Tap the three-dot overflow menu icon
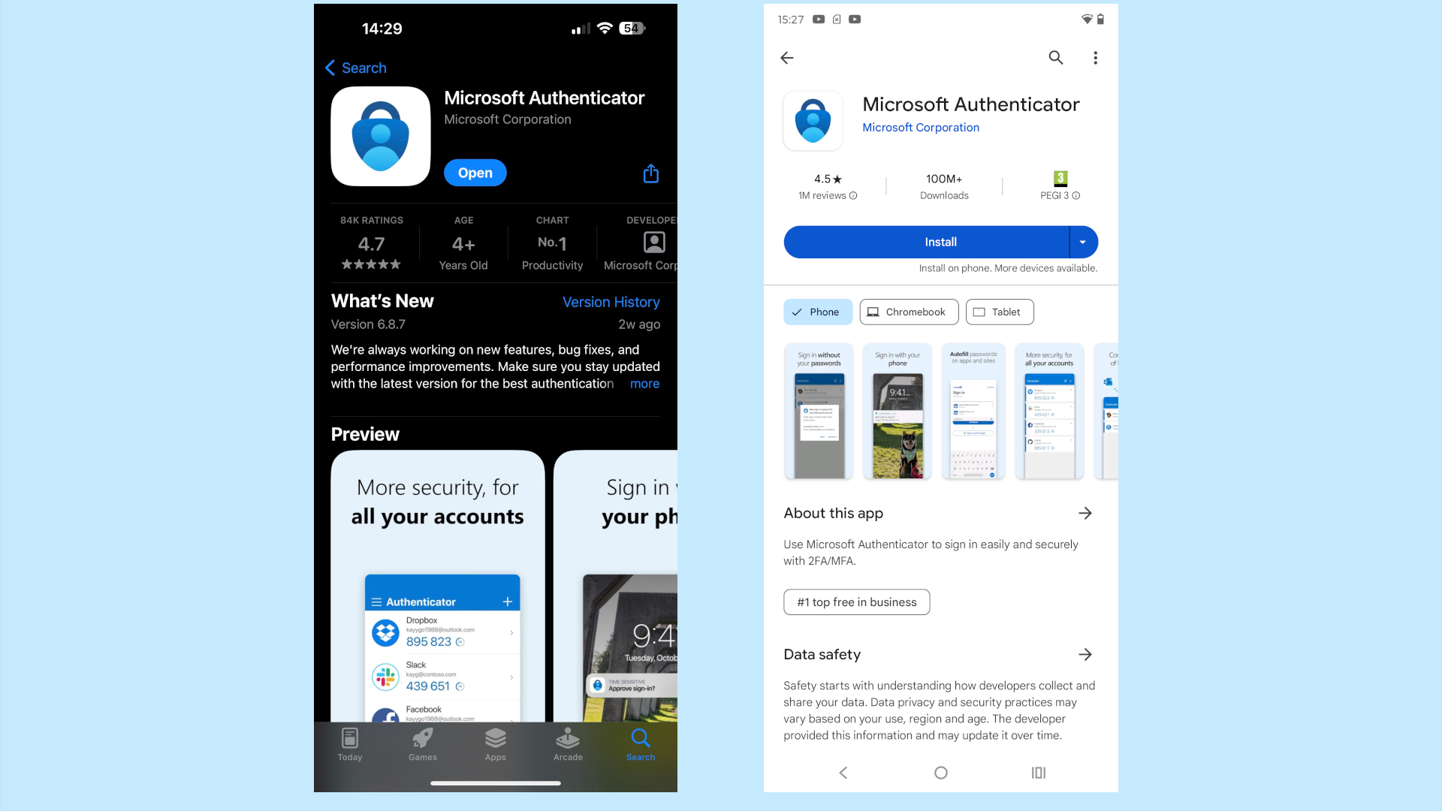 [1097, 57]
